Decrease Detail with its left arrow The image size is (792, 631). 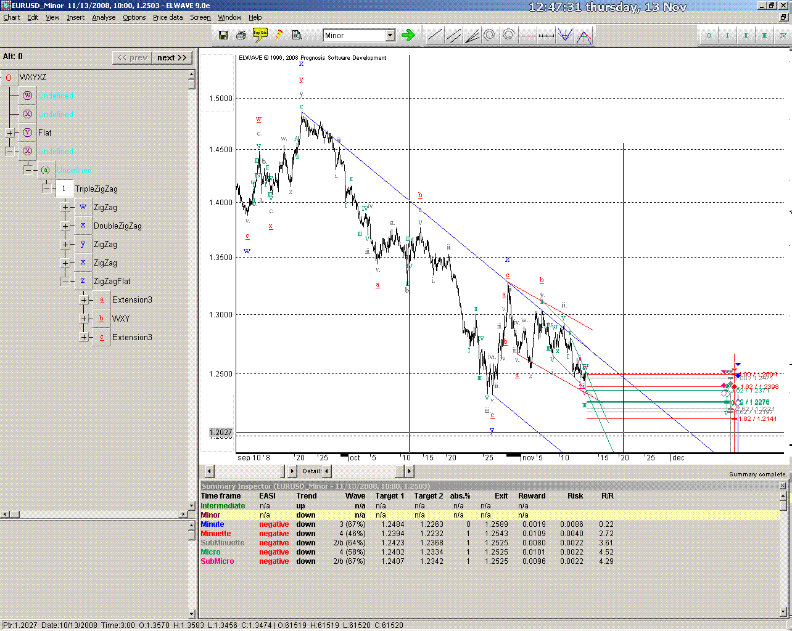click(327, 471)
